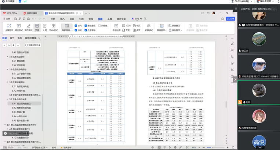
Task: Switch to the 审阅 ribbon tab
Action: (91, 18)
